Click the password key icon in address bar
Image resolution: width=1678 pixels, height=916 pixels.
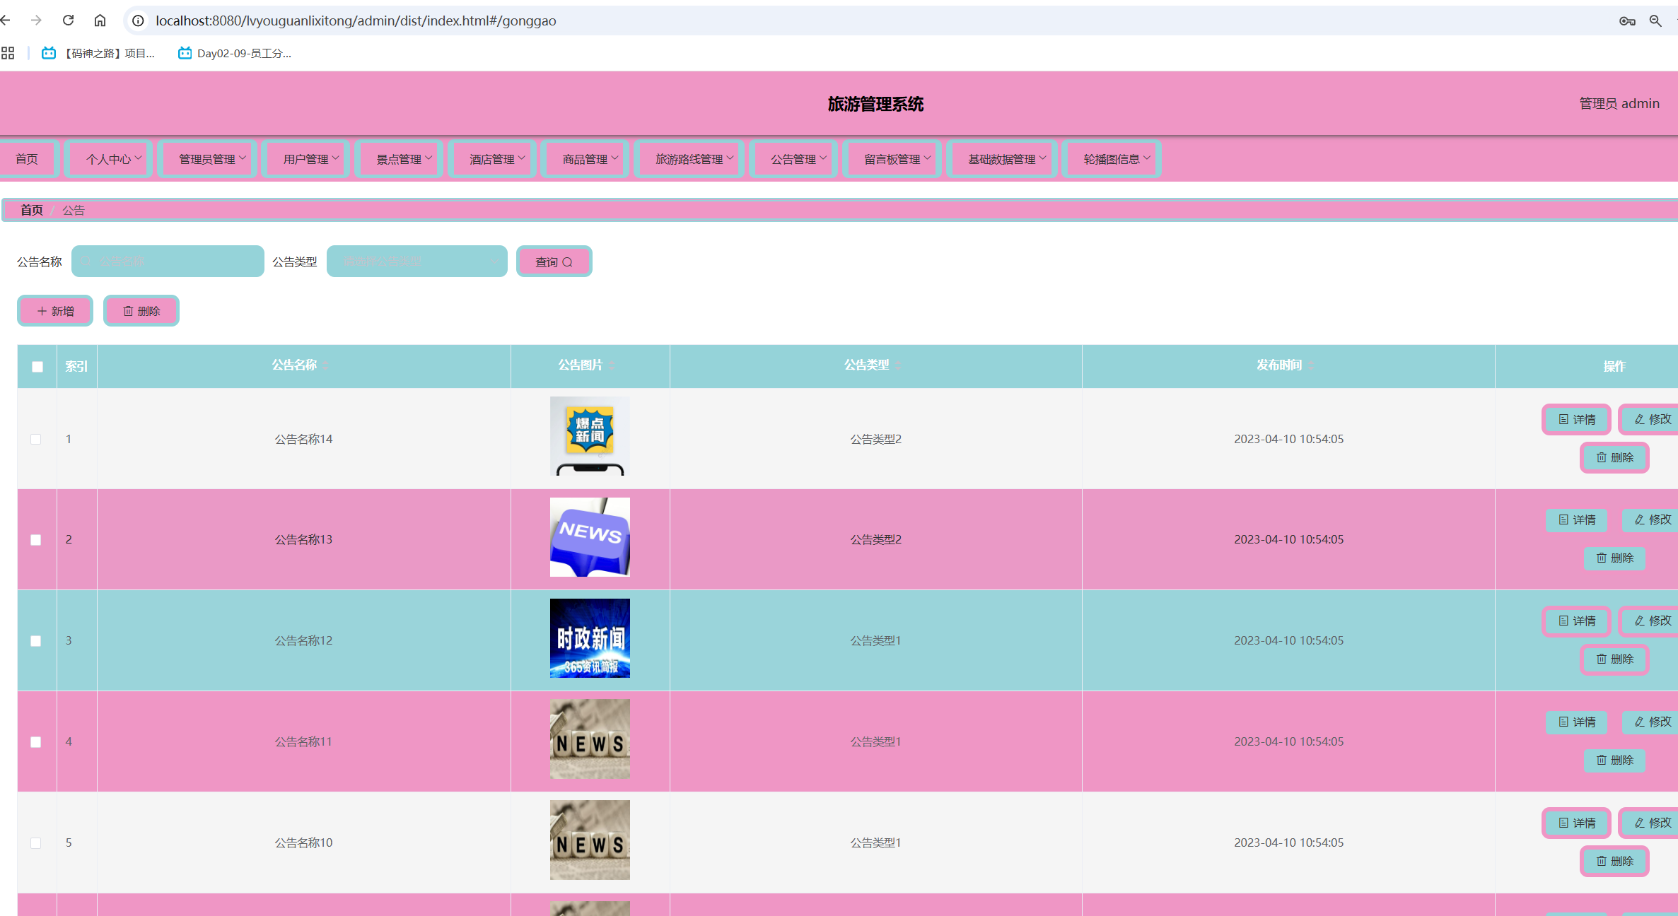click(x=1626, y=21)
